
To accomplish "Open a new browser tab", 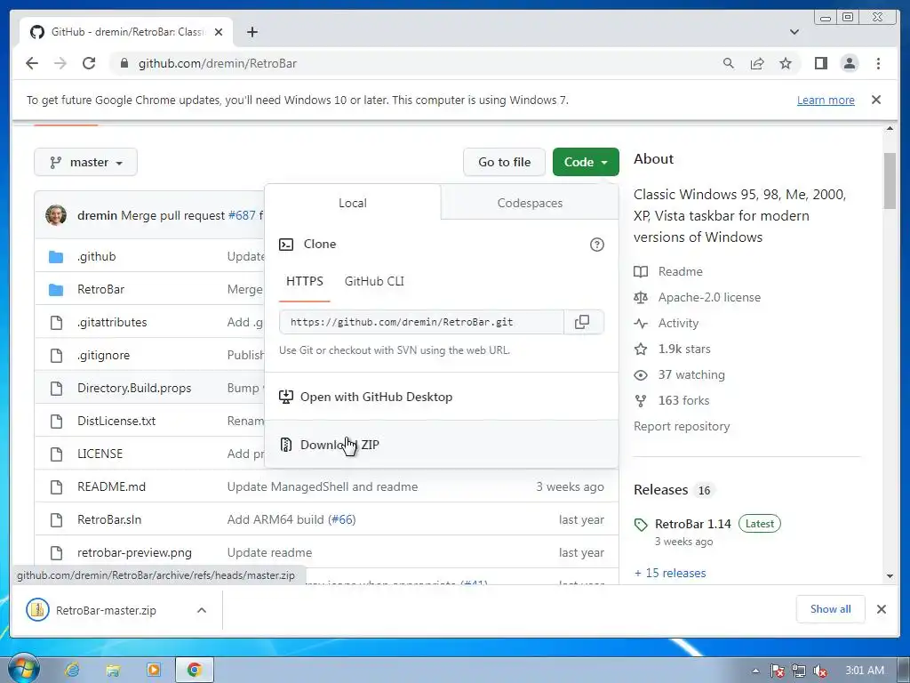I will tap(251, 32).
